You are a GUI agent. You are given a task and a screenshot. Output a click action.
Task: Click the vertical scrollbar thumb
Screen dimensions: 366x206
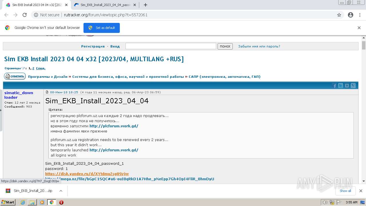[x=364, y=45]
